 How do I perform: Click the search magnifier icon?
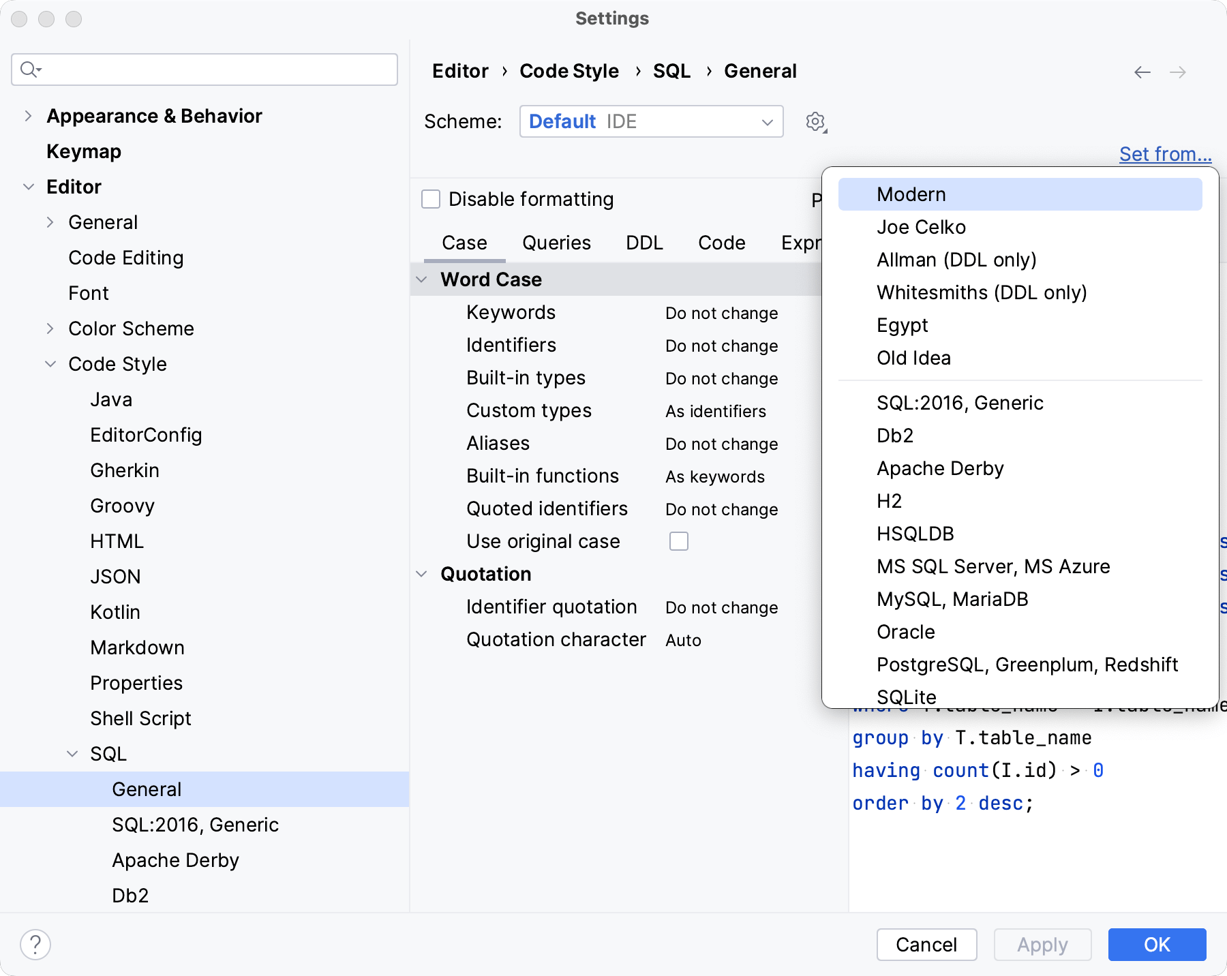coord(29,69)
